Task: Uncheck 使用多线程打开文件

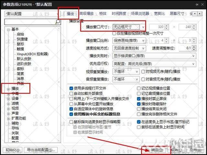Action: coord(71,88)
